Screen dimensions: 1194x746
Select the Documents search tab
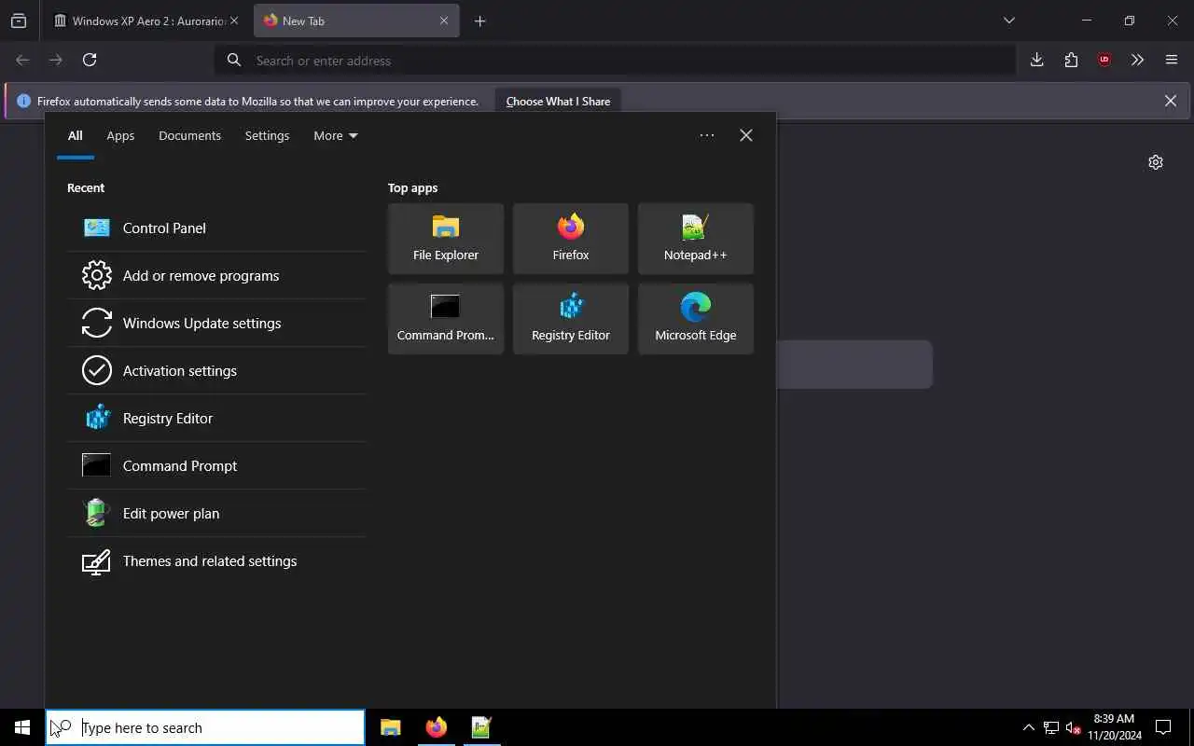pyautogui.click(x=189, y=135)
